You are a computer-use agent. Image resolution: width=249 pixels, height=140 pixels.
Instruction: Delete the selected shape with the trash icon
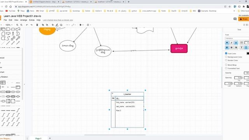click(37, 25)
